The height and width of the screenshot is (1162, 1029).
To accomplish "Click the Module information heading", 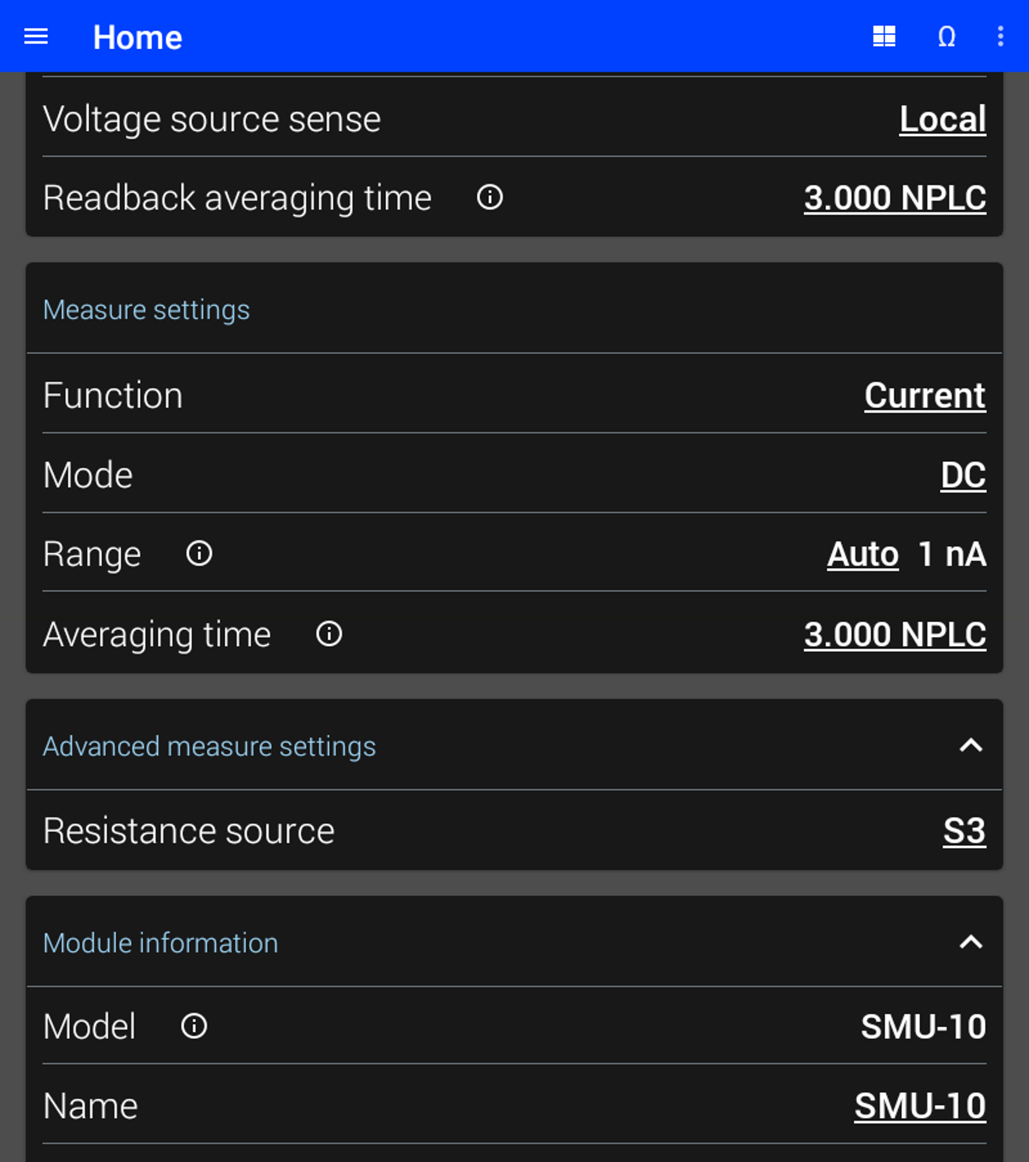I will click(161, 943).
